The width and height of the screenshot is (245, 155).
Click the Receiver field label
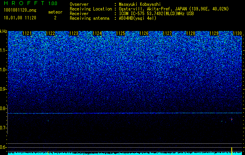pyautogui.click(x=79, y=14)
